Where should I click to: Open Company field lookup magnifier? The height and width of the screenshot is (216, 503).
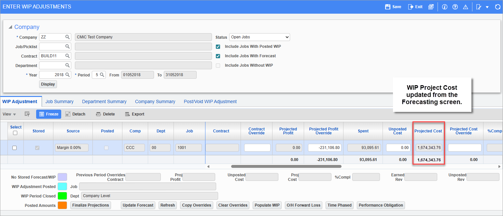click(68, 37)
